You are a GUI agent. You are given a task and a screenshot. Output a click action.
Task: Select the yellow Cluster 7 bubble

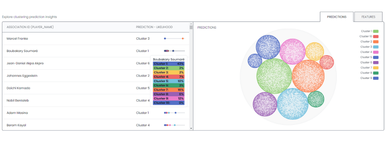point(315,52)
